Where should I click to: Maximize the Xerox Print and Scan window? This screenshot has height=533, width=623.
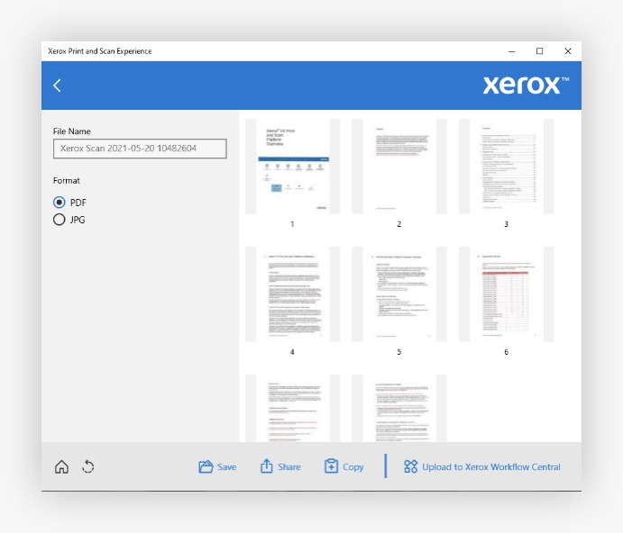pos(539,51)
